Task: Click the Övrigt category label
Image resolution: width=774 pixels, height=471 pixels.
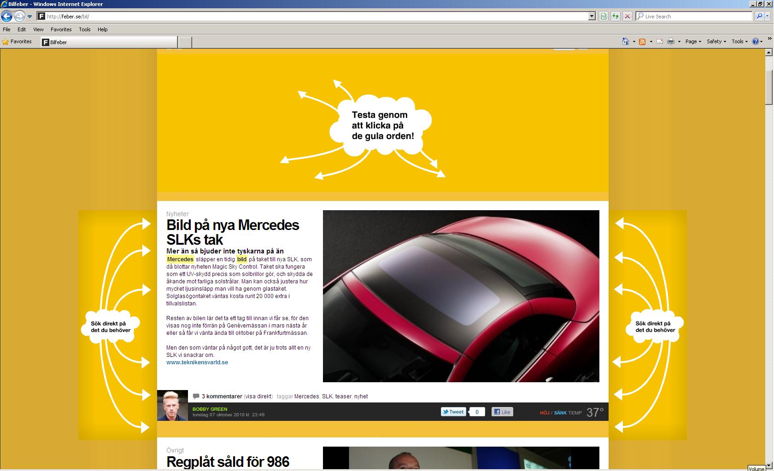Action: (175, 450)
